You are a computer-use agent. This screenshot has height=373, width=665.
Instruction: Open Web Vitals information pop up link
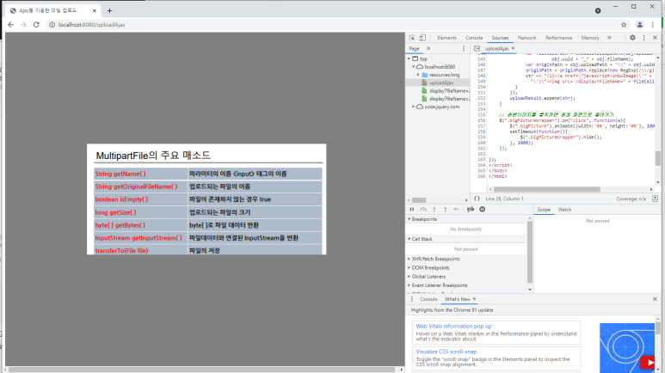coord(453,327)
